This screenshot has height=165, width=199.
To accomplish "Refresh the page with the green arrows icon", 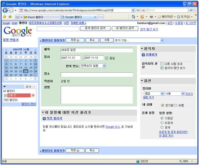I will (138, 10).
